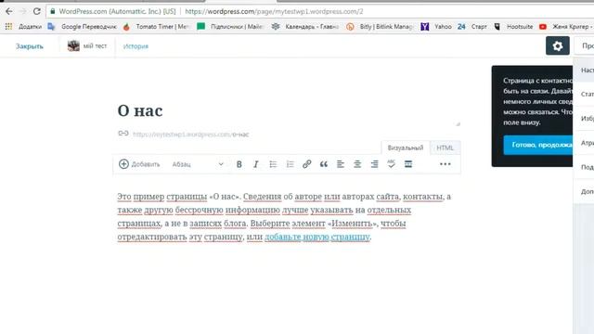Screen dimensions: 594x334
Task: Open the gear settings panel
Action: pos(557,45)
